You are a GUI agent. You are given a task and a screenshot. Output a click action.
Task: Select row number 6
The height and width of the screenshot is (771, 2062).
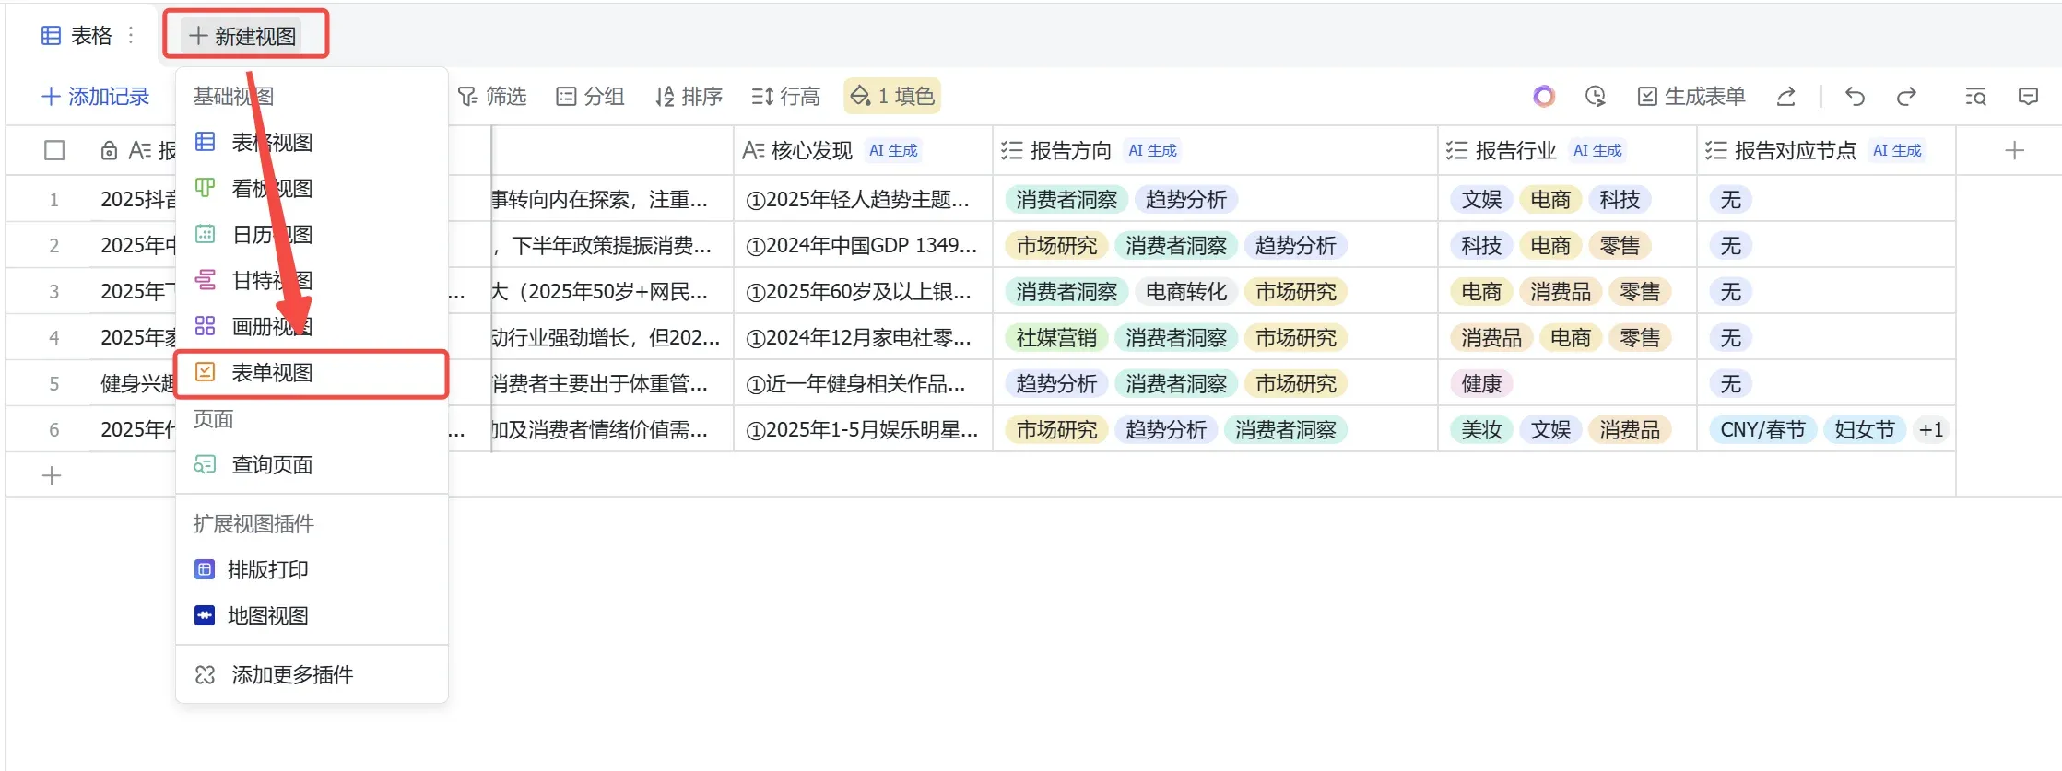click(x=54, y=429)
